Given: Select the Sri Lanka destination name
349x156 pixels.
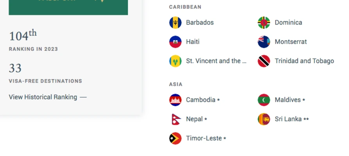Looking at the screenshot, I should click(x=288, y=119).
